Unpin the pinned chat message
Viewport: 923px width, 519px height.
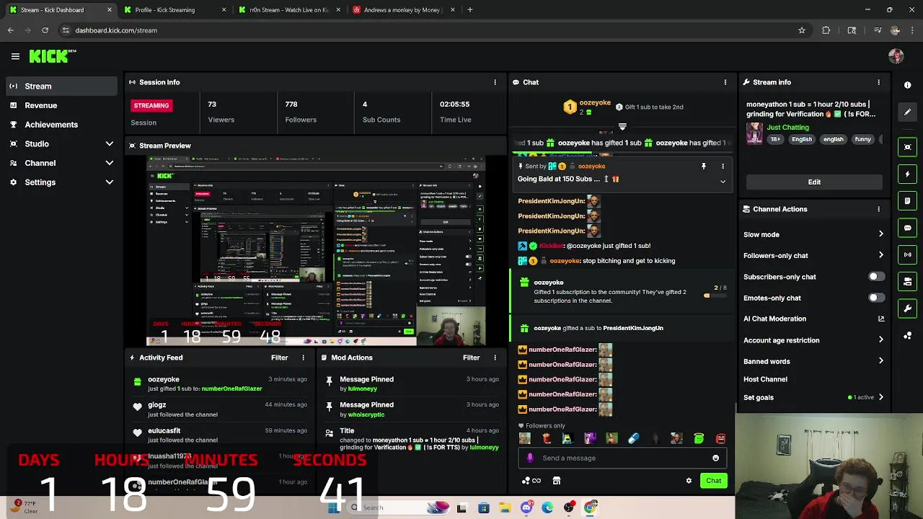pos(704,167)
